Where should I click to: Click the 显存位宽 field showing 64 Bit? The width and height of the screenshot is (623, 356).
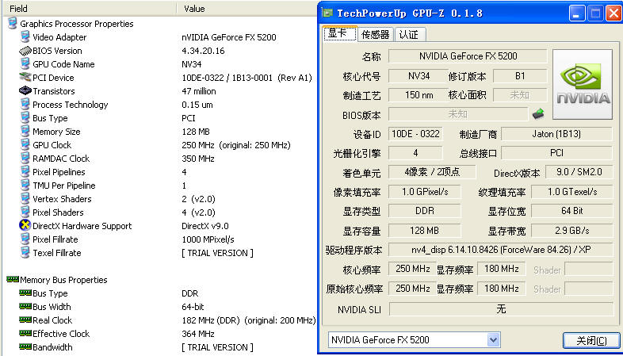click(x=572, y=211)
